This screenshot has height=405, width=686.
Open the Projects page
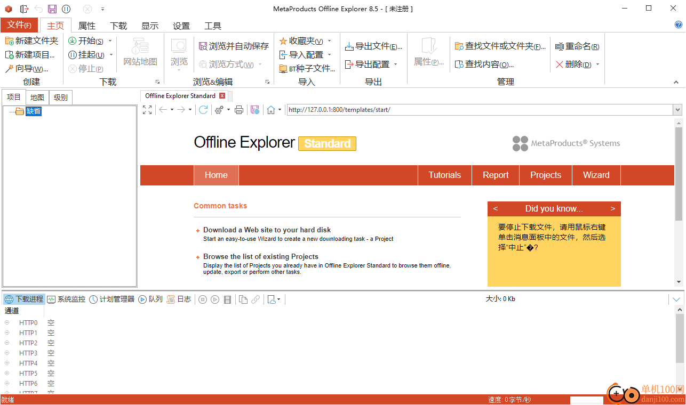546,175
